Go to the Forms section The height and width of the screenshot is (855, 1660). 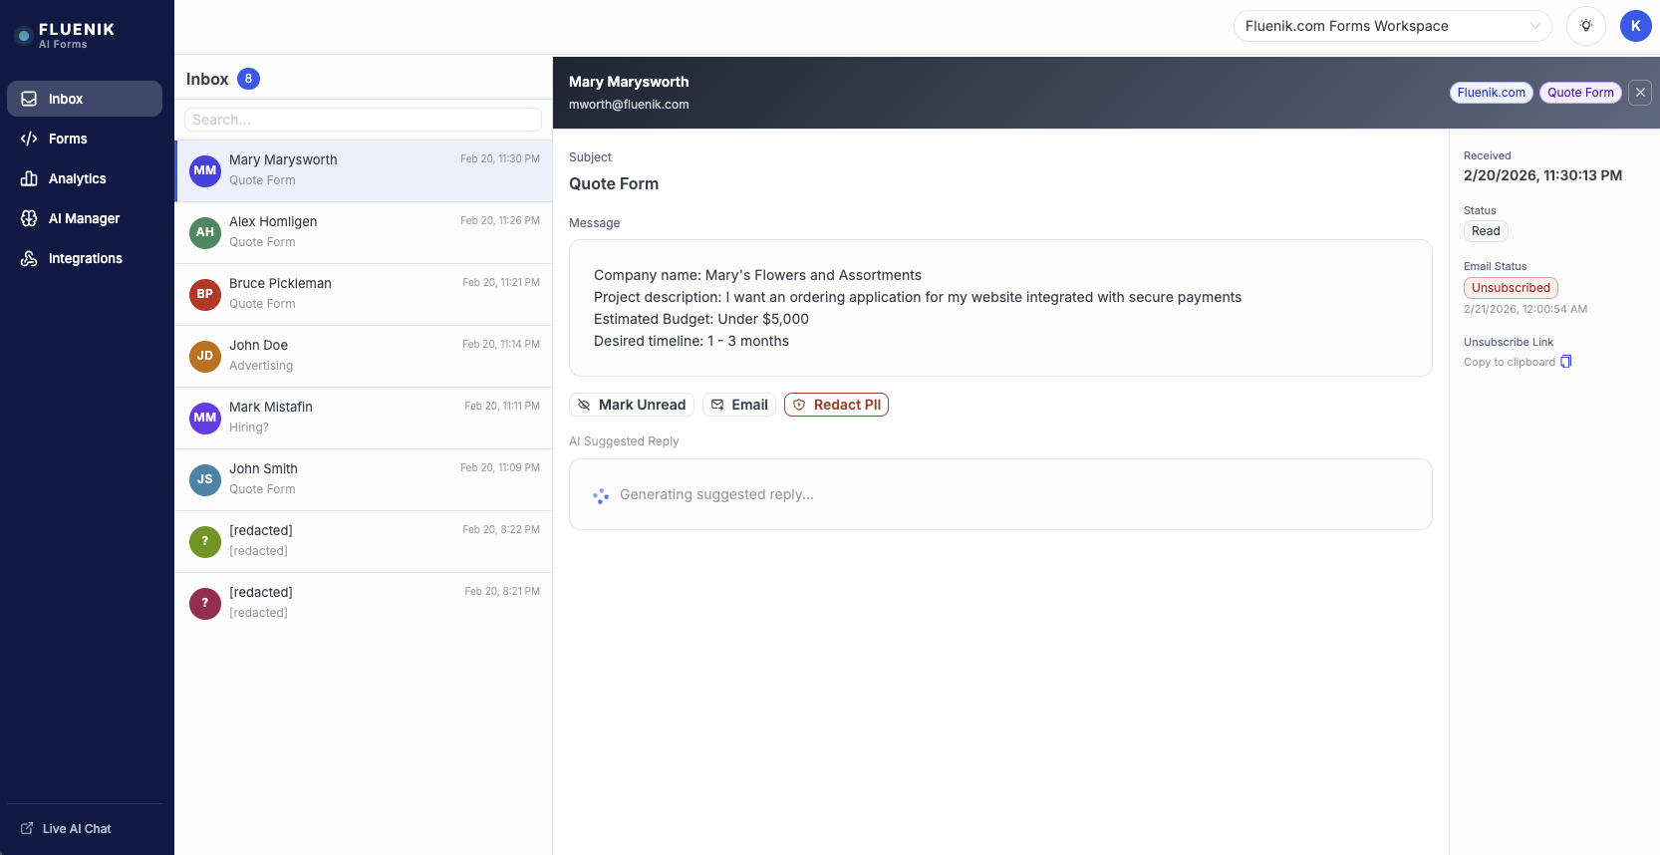click(x=67, y=139)
